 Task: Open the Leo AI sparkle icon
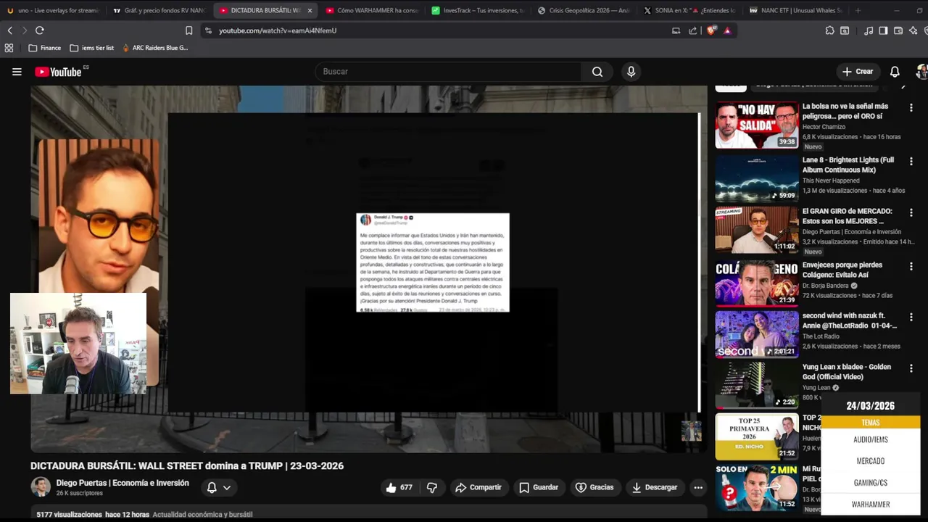tap(913, 30)
